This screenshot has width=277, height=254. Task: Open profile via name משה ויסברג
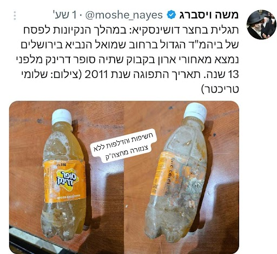click(x=209, y=15)
